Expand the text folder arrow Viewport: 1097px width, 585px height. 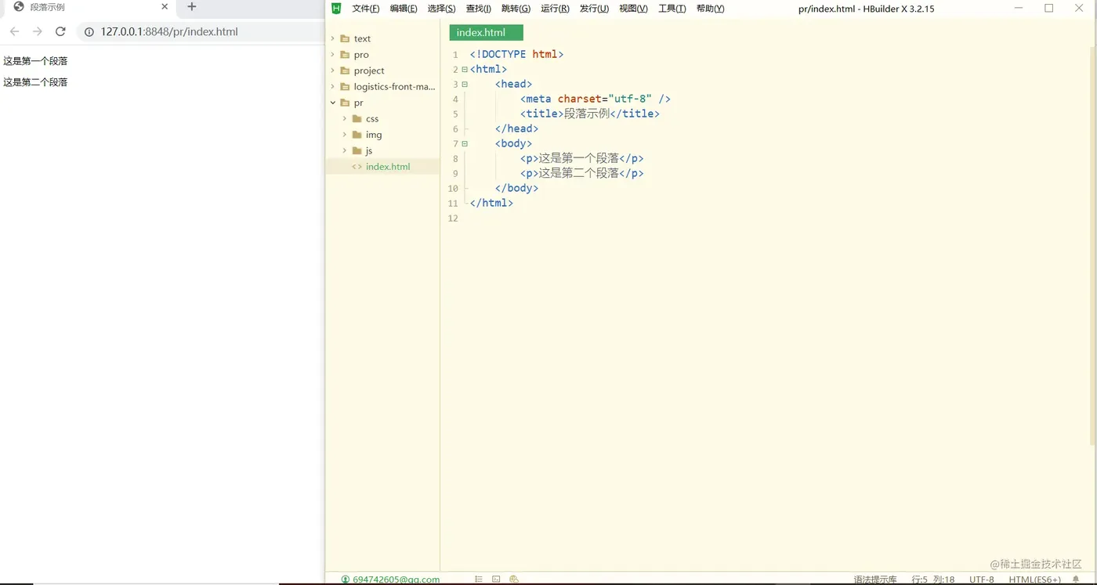(x=332, y=38)
